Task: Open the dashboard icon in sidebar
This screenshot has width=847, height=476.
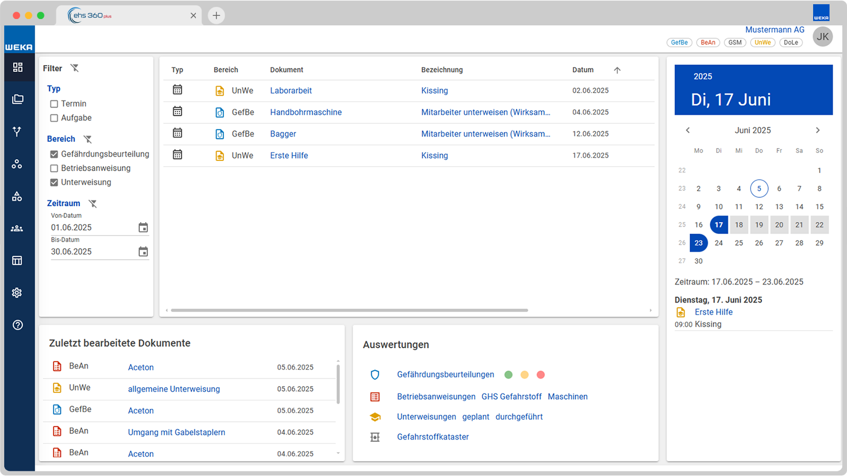Action: 17,67
